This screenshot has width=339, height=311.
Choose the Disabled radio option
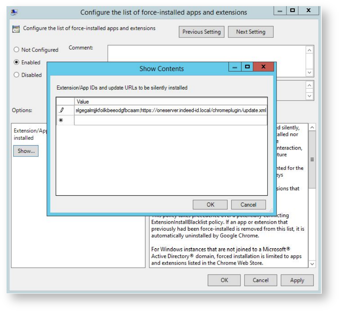[16, 75]
